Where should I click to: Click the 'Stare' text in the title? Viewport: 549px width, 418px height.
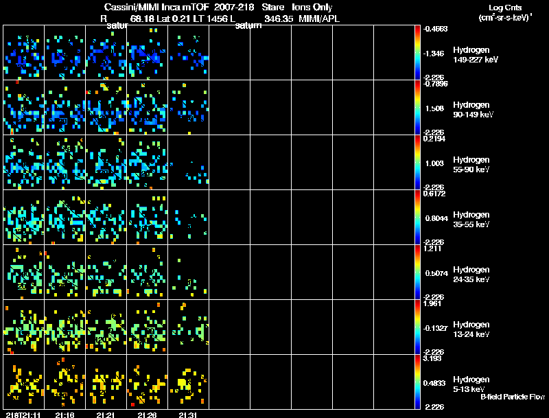[x=272, y=8]
